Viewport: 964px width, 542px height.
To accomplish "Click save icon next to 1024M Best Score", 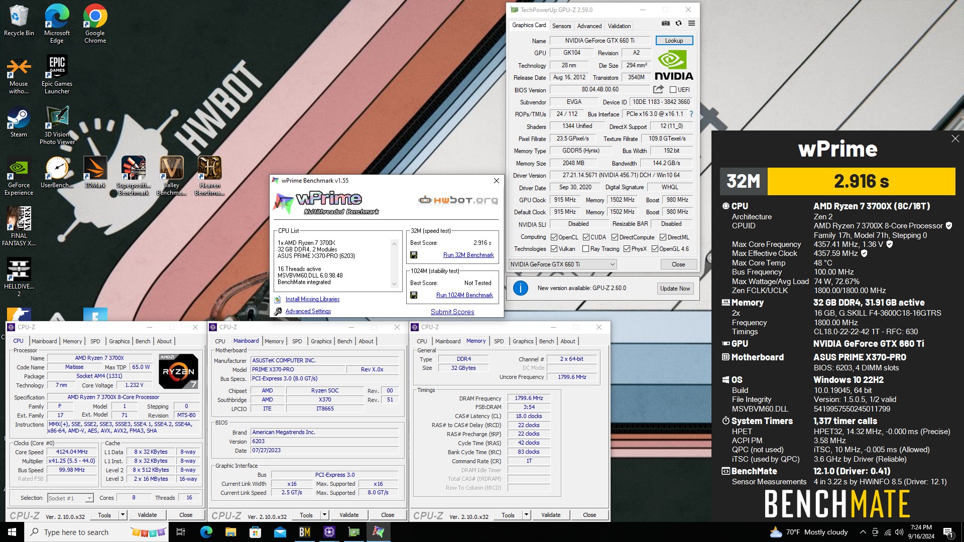I will (x=414, y=295).
